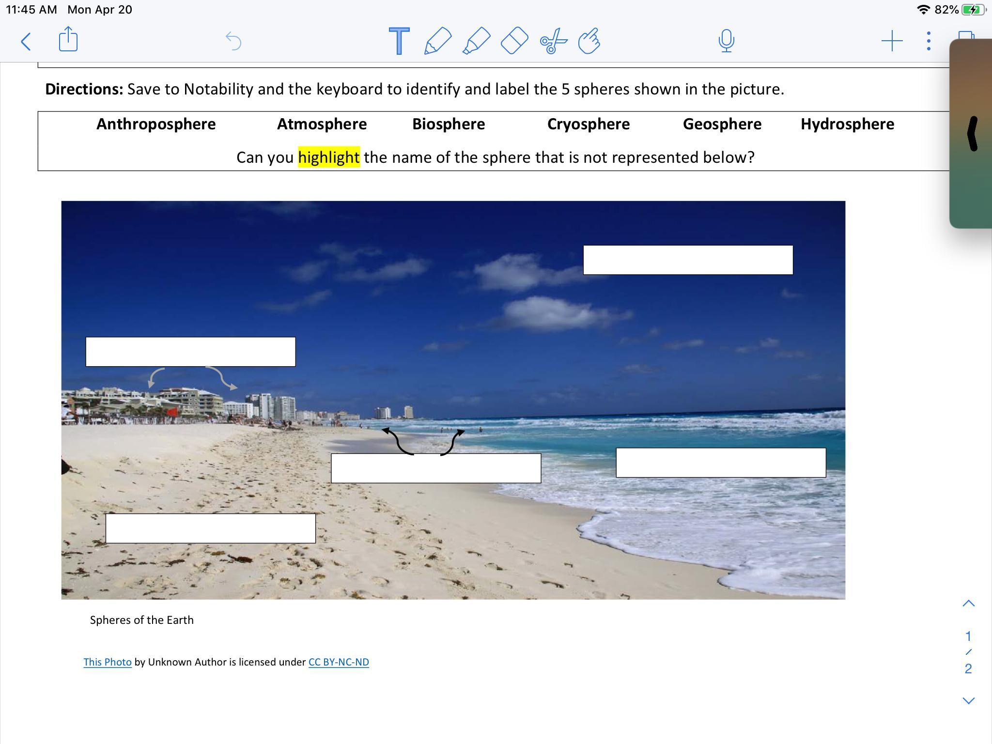Select the Scissors cut tool
This screenshot has width=992, height=744.
coord(553,41)
